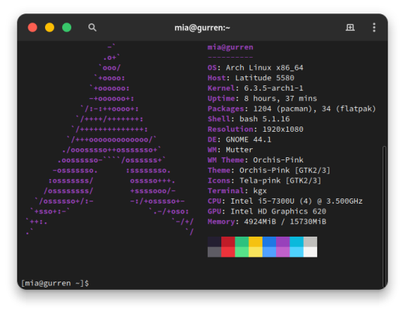The height and width of the screenshot is (313, 405).
Task: Click the bright yellow color block
Action: pyautogui.click(x=256, y=252)
